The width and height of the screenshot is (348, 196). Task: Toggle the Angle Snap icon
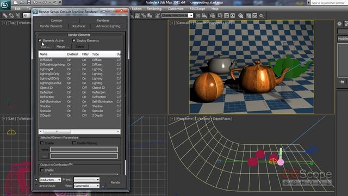coord(138,16)
